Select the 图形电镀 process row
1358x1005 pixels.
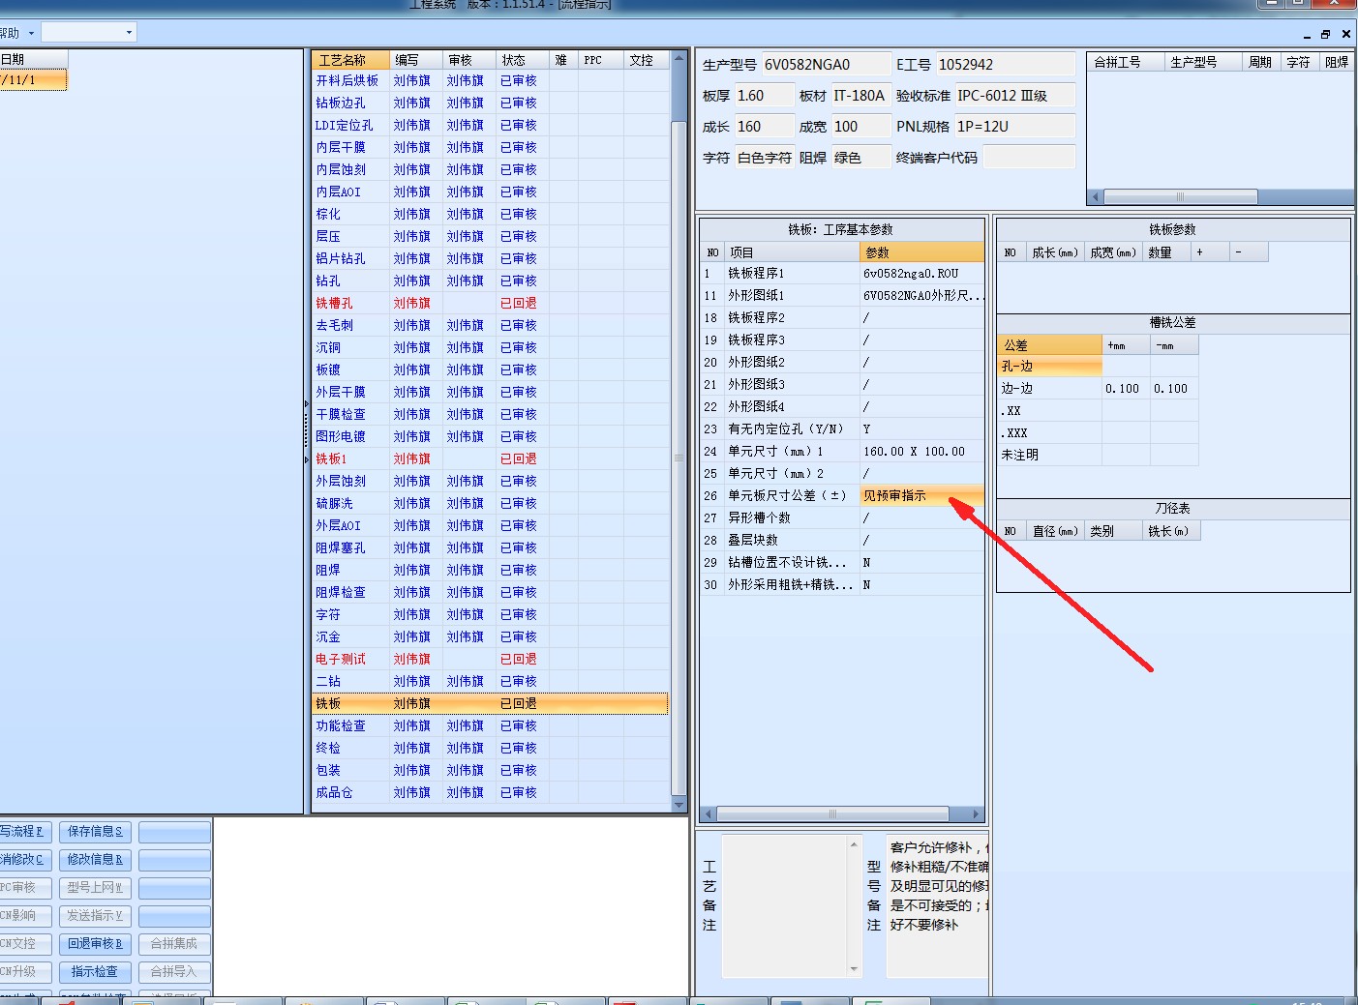[490, 437]
